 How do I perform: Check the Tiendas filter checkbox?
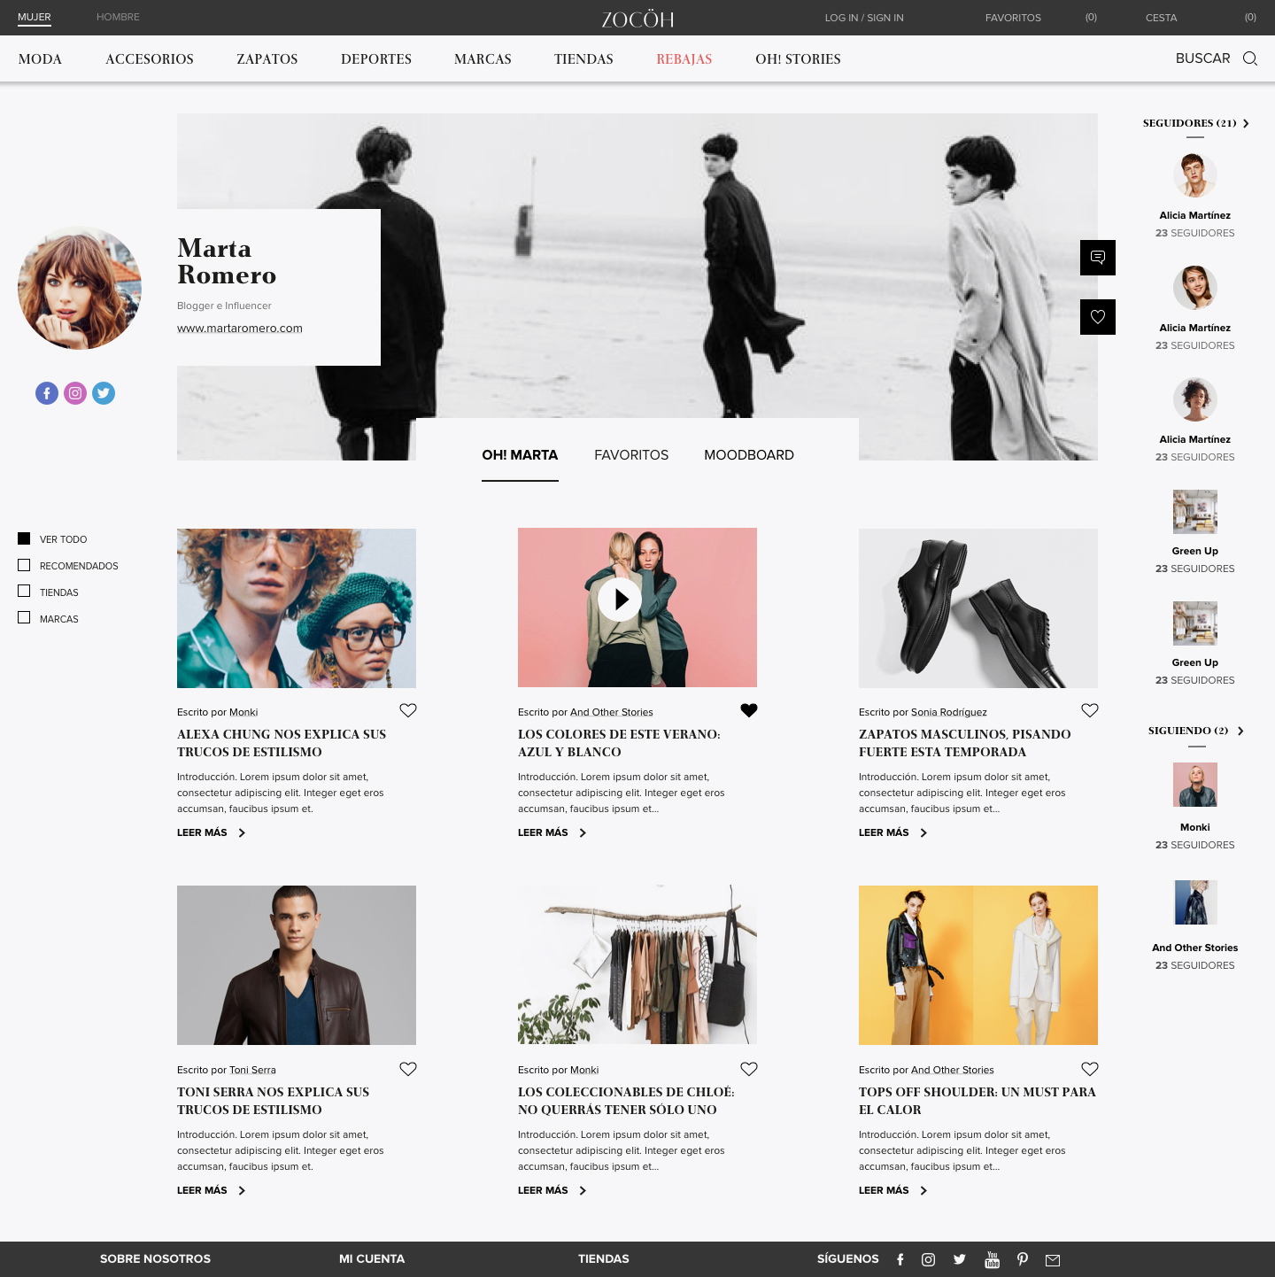24,591
